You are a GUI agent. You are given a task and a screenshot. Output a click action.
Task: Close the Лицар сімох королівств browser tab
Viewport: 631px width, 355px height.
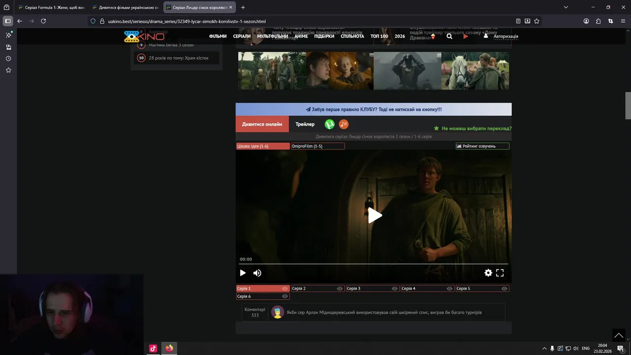(x=230, y=7)
